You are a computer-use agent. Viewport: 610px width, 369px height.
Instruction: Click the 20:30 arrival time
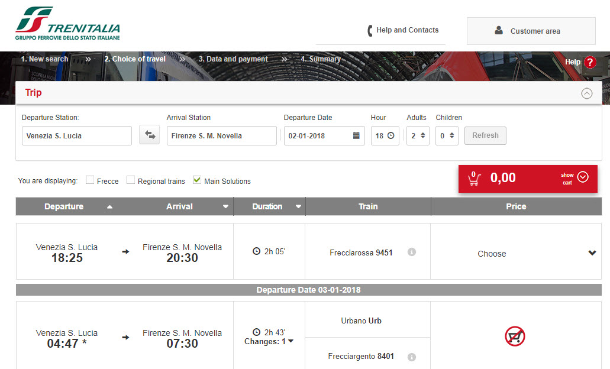[182, 258]
